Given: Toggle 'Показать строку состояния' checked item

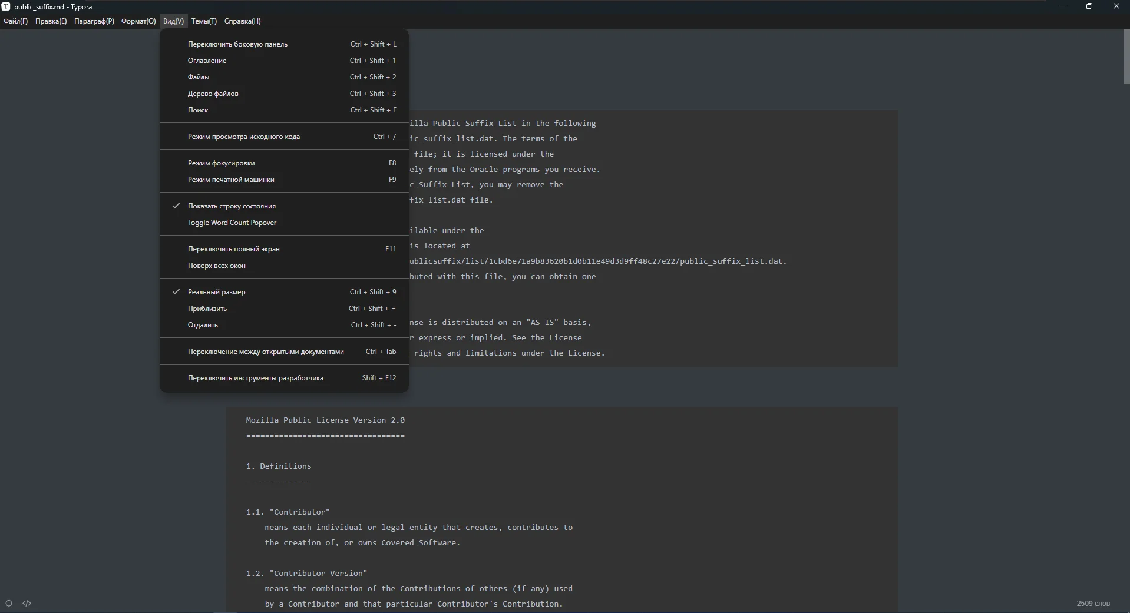Looking at the screenshot, I should [x=232, y=206].
